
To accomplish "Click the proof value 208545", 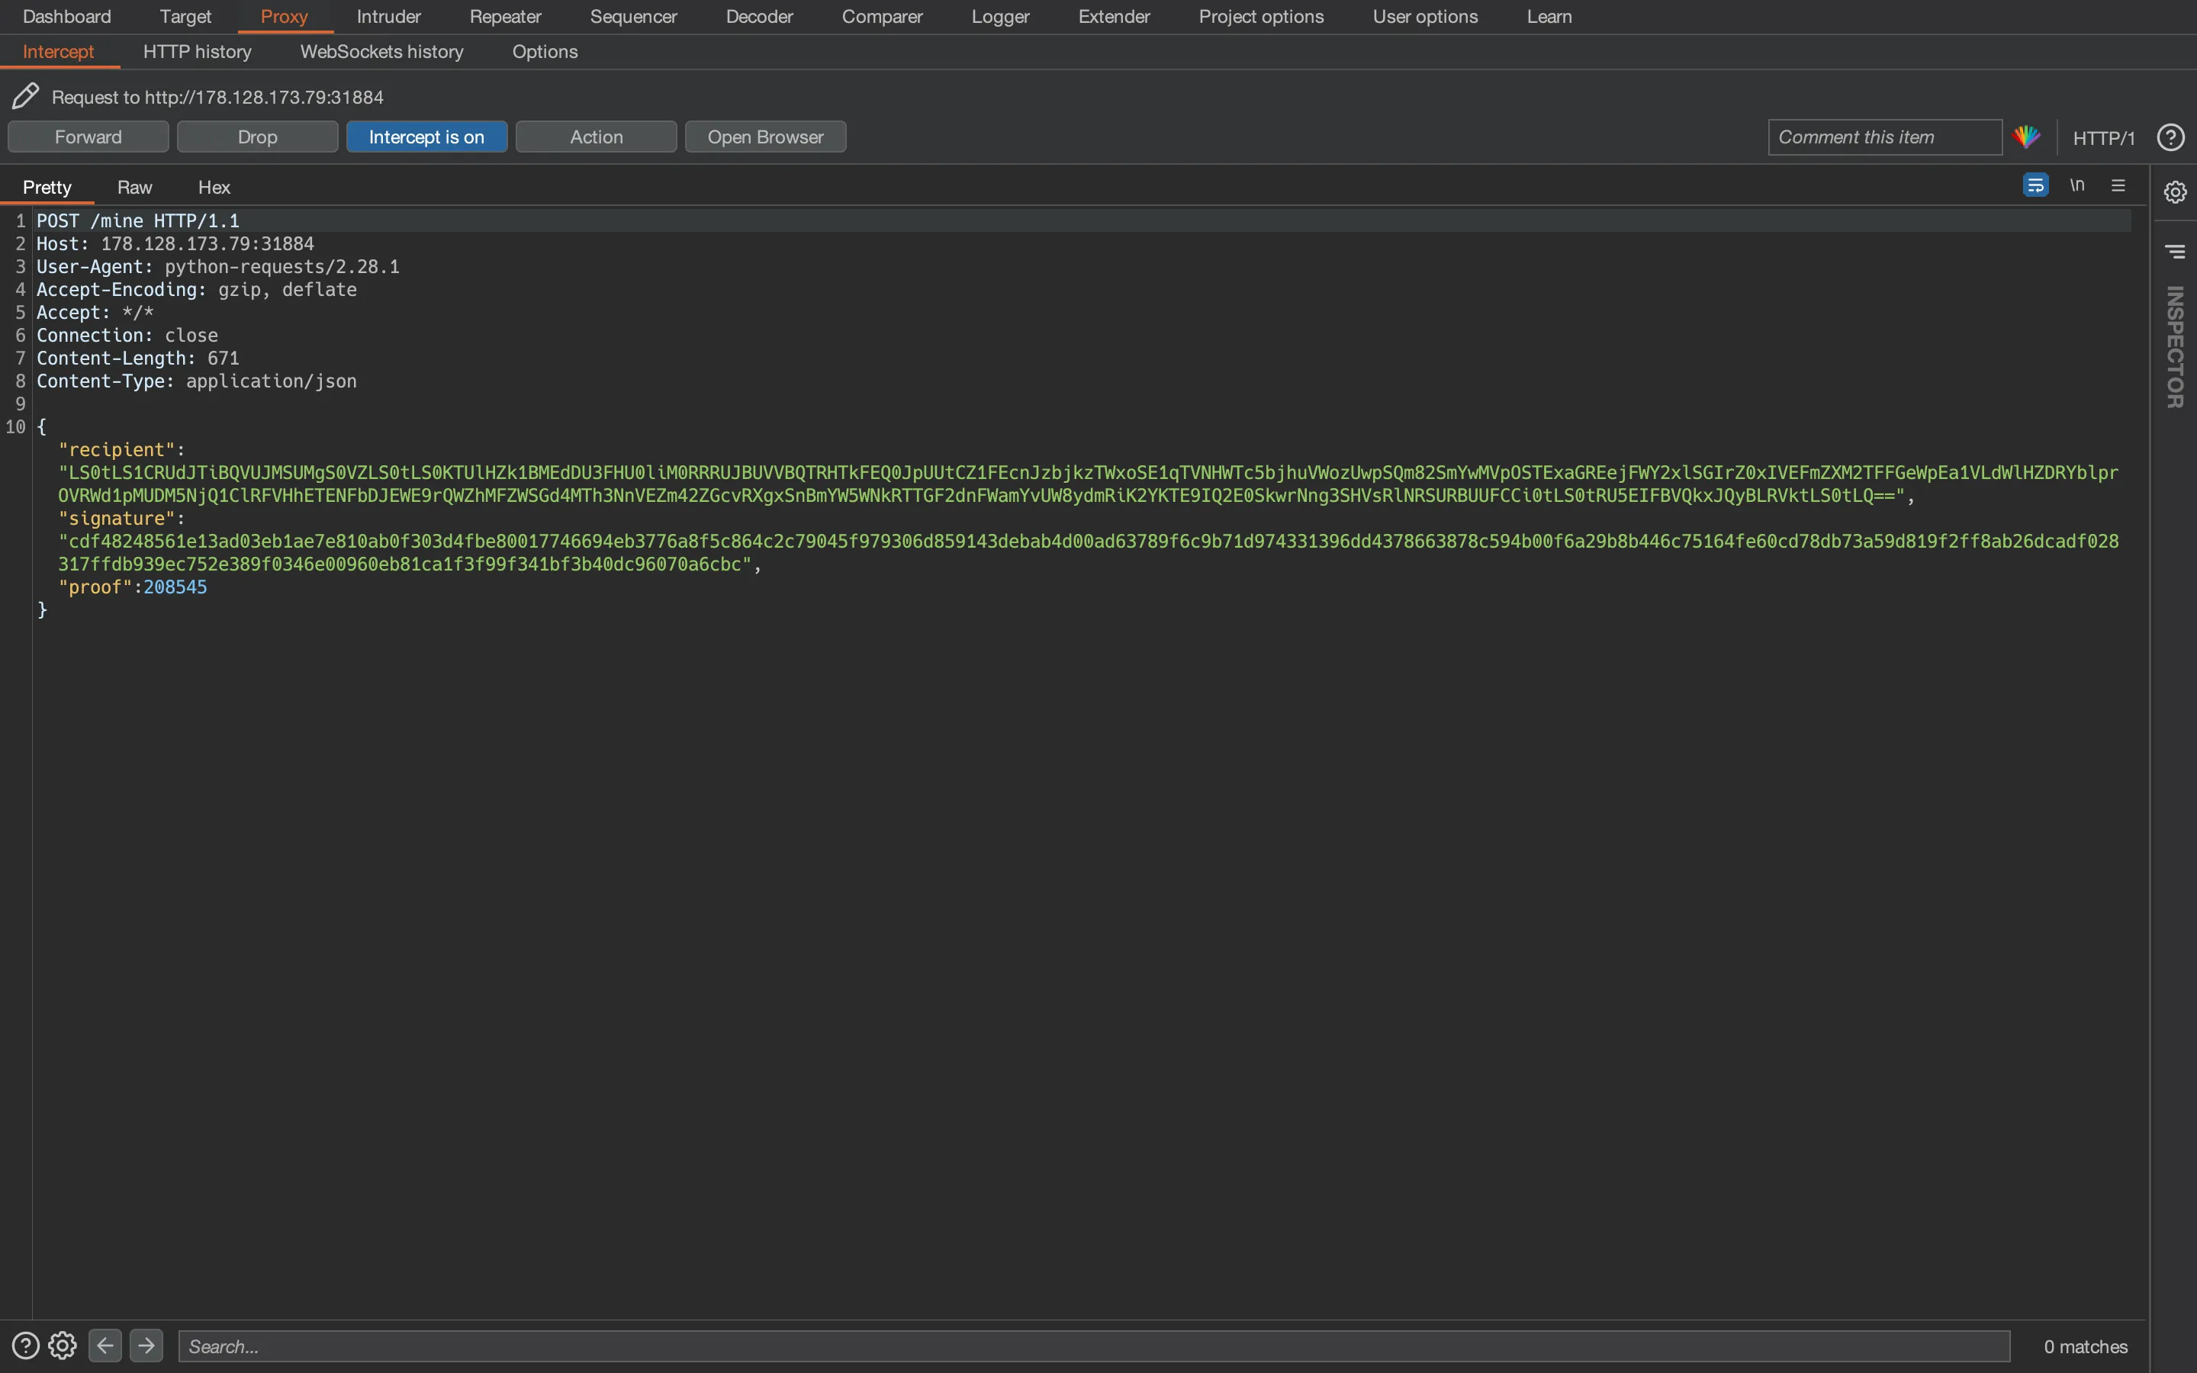I will pos(175,587).
